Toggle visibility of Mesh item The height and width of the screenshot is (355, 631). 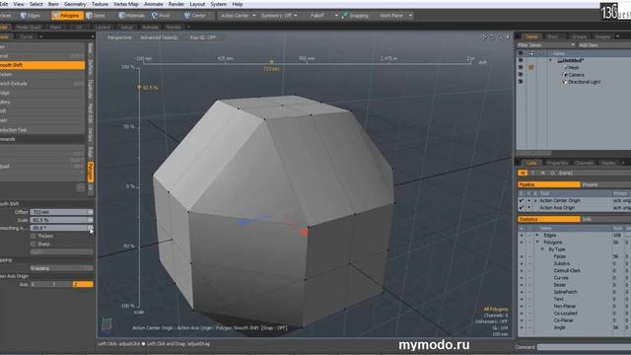[x=521, y=68]
